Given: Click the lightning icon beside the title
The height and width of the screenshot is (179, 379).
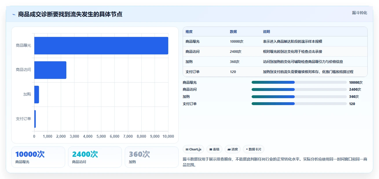Looking at the screenshot, I should click(14, 14).
